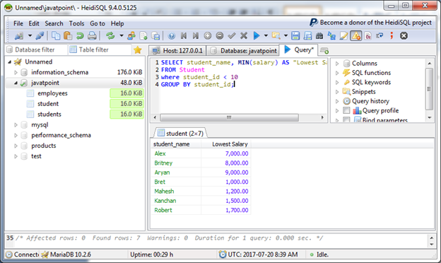The height and width of the screenshot is (263, 441).
Task: Click the post changes checkmark icon
Action: point(232,36)
